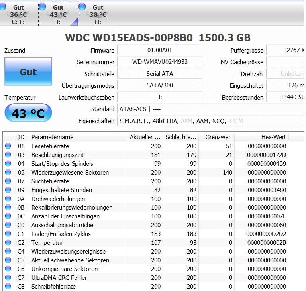The image size is (306, 291).
Task: Click the blue Gut health status button
Action: coord(28,71)
